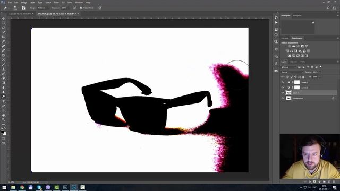Add a Black & White adjustment
Image resolution: width=340 pixels, height=191 pixels.
click(x=296, y=51)
